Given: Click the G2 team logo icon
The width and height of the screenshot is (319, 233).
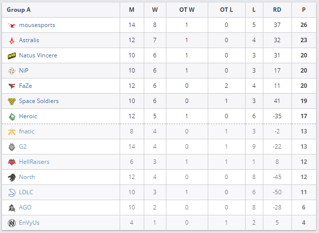Looking at the screenshot, I should click(x=12, y=147).
